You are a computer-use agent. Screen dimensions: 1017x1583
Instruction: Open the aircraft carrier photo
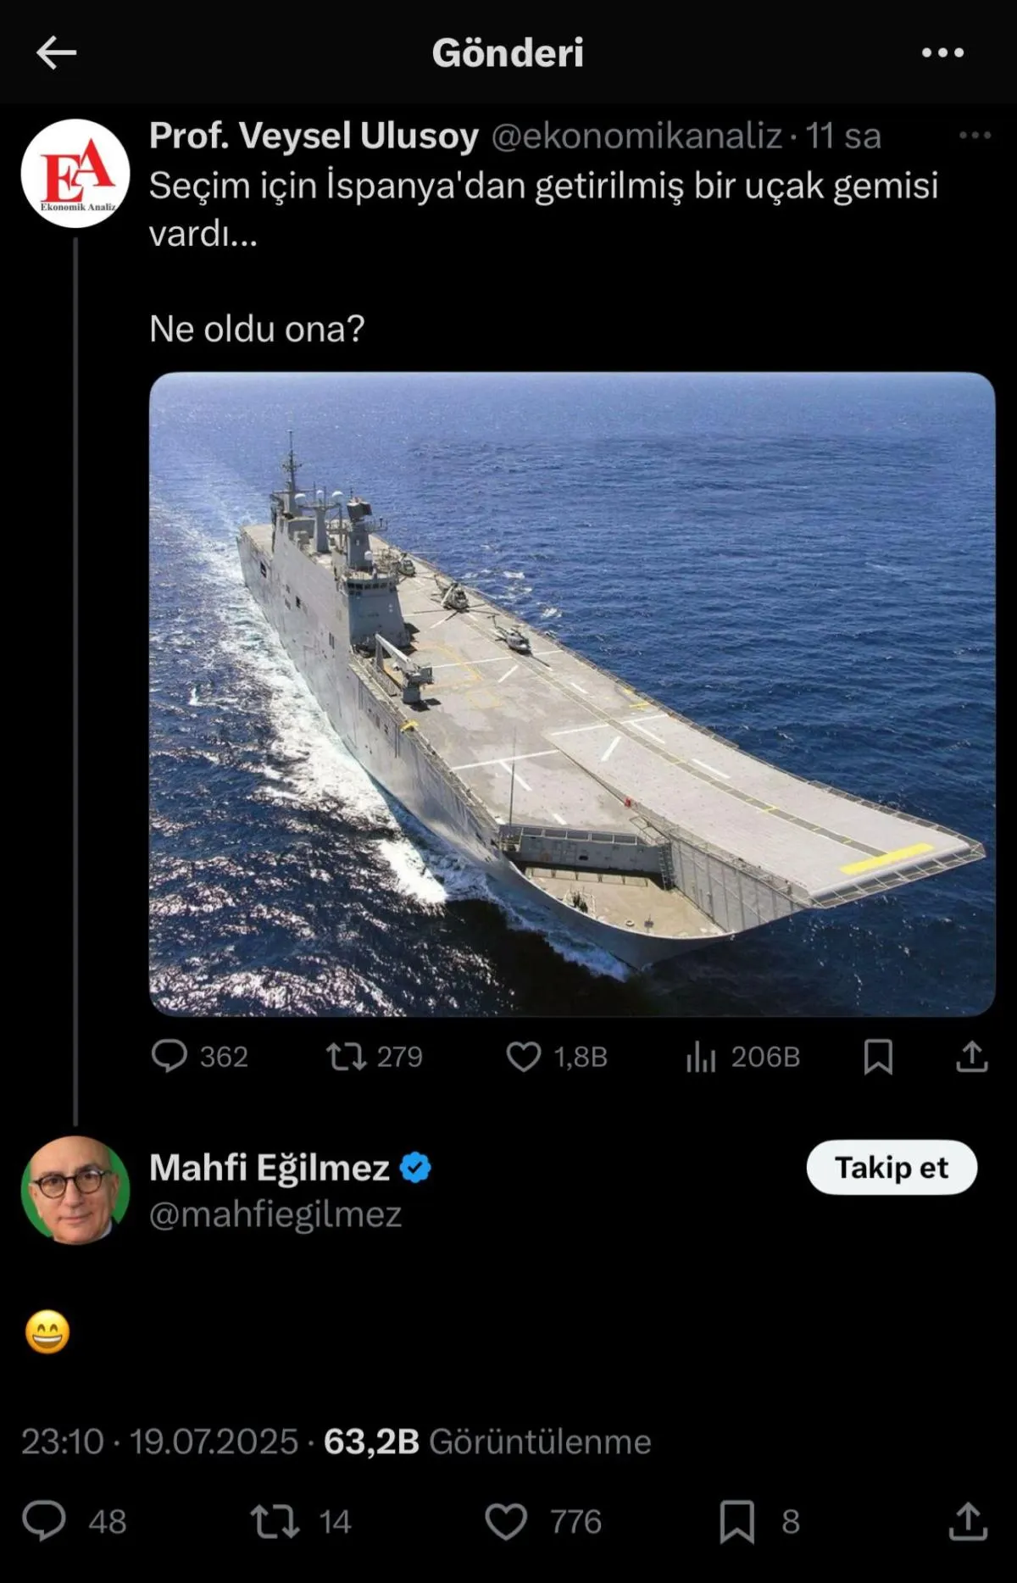[572, 693]
